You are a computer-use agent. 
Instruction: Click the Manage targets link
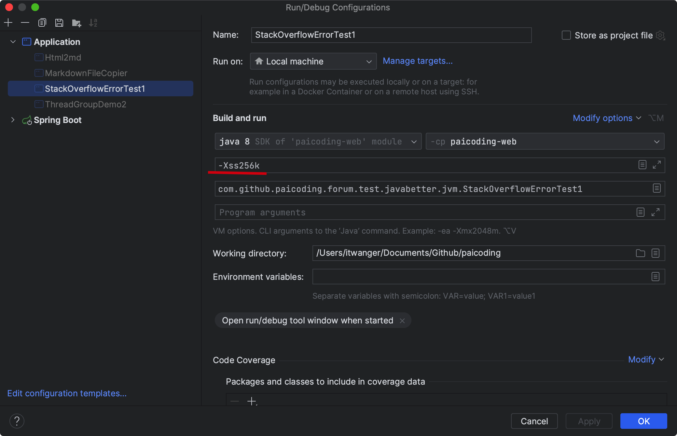418,61
